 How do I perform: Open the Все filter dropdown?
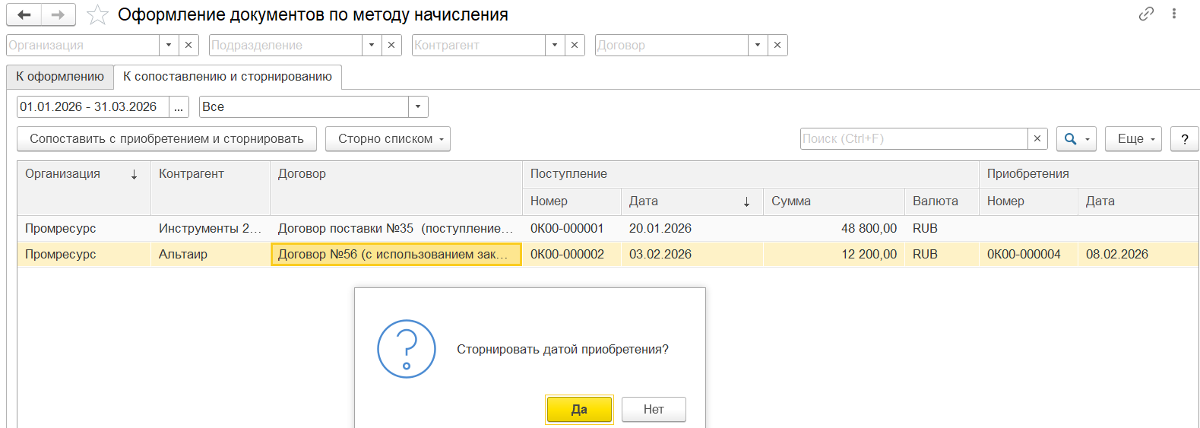click(418, 106)
